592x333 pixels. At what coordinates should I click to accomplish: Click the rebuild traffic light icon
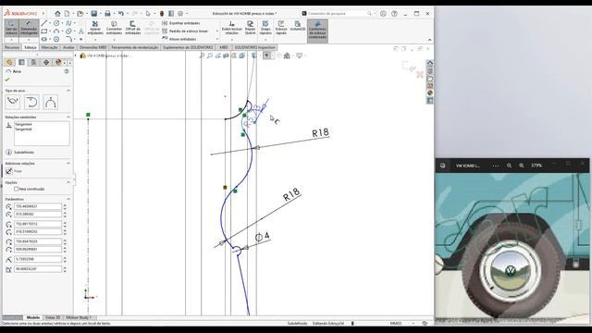pyautogui.click(x=162, y=14)
